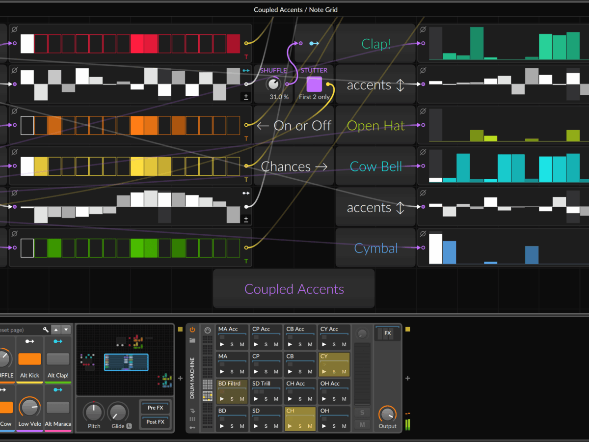The width and height of the screenshot is (589, 442).
Task: Solo the SD drum pad
Action: 266,426
